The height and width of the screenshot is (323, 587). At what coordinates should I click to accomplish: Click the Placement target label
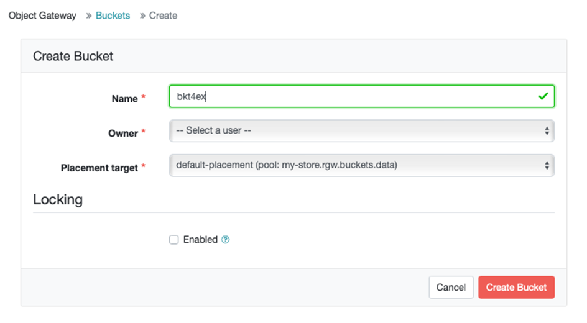[99, 168]
